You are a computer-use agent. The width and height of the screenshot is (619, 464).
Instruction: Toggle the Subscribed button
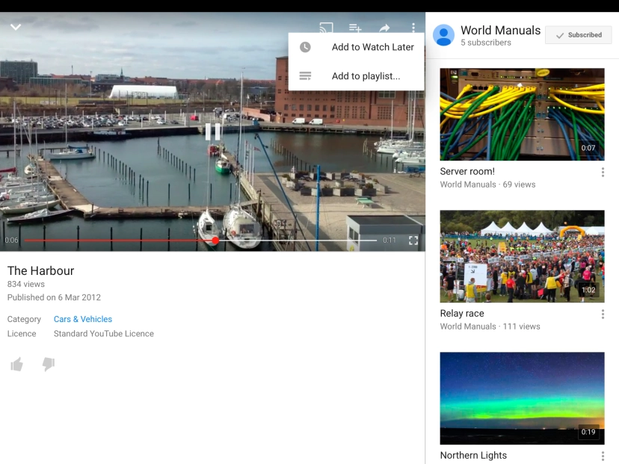[x=578, y=35]
